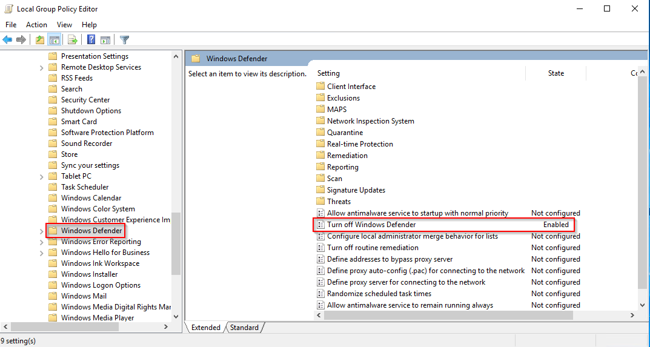
Task: Click the Back arrow toolbar icon
Action: pyautogui.click(x=7, y=40)
